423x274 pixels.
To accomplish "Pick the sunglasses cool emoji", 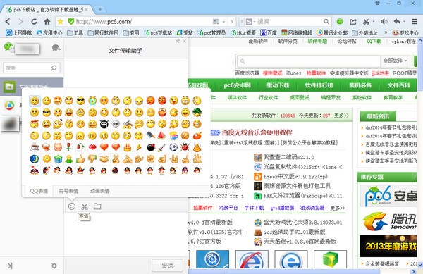I will tap(80, 101).
